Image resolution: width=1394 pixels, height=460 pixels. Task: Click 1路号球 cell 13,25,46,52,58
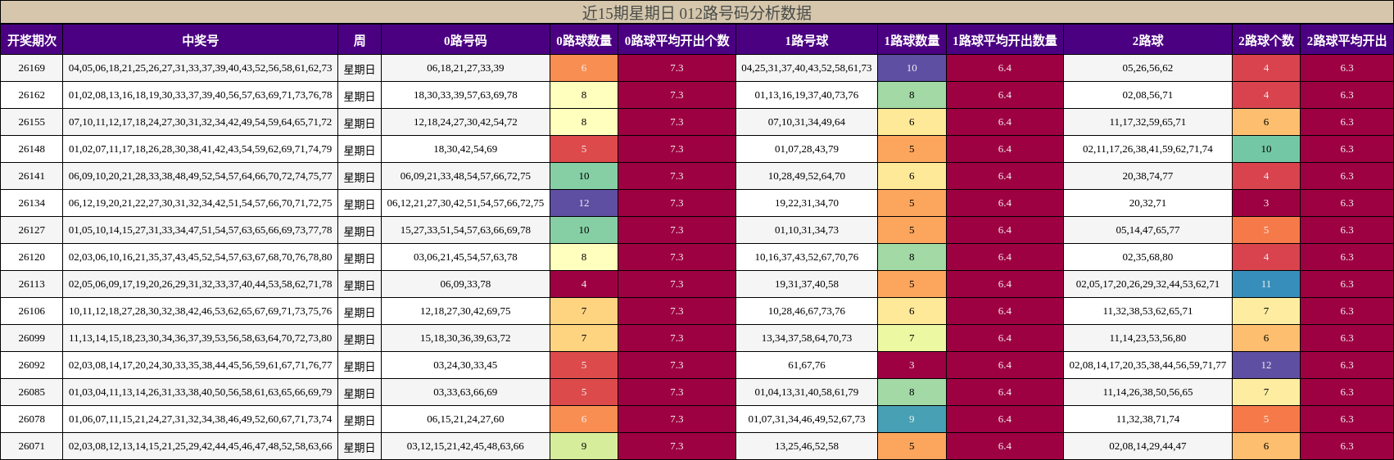(807, 446)
